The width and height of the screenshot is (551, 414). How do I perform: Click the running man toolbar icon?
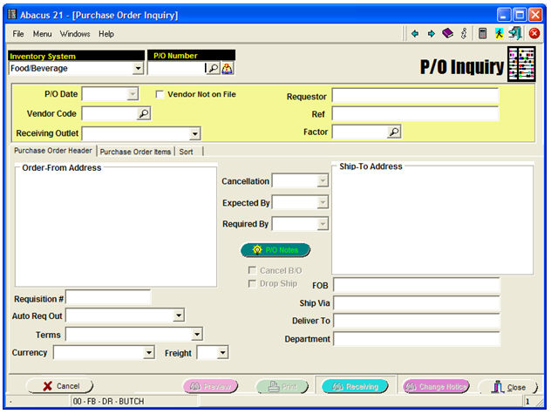pyautogui.click(x=499, y=34)
